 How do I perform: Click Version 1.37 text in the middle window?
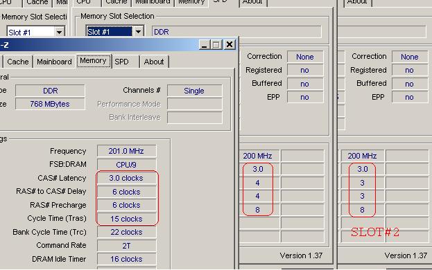(x=301, y=255)
